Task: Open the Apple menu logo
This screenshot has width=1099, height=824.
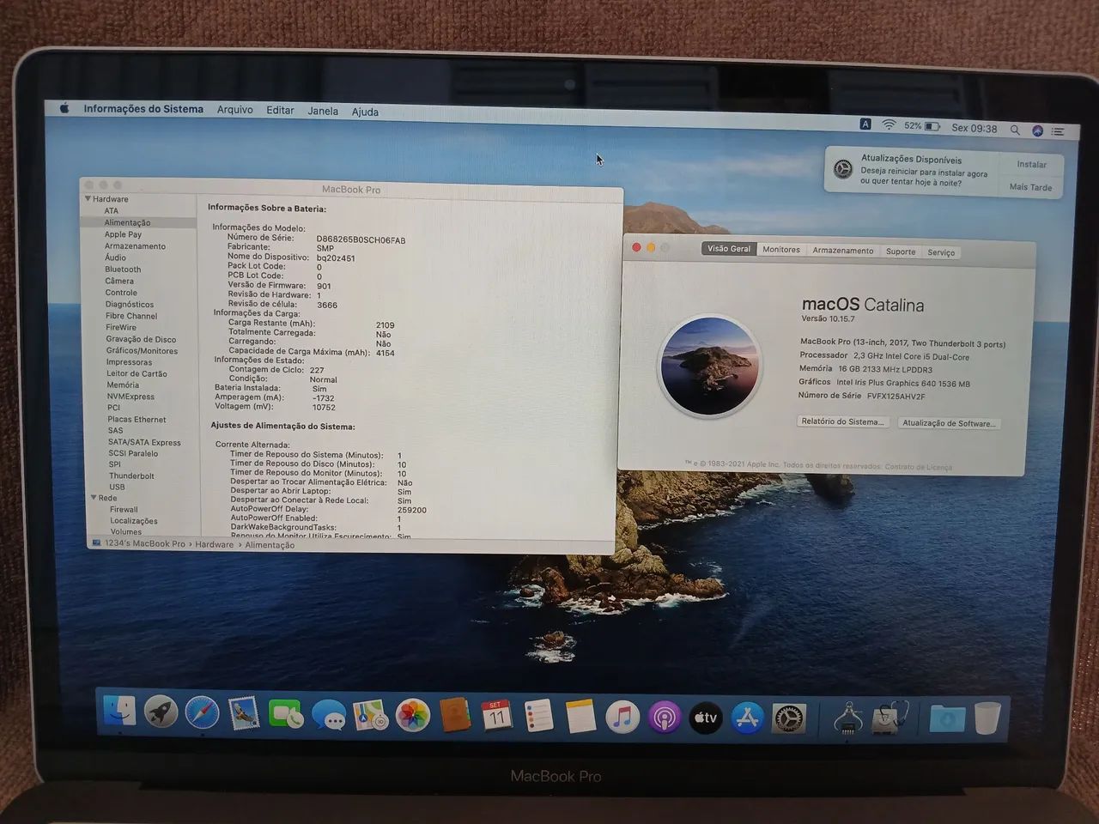Action: click(x=64, y=108)
